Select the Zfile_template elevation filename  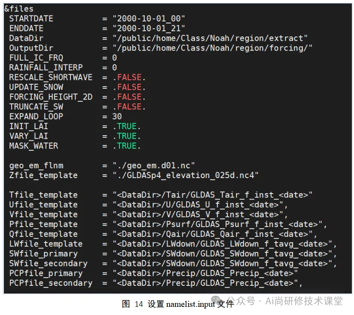185,176
